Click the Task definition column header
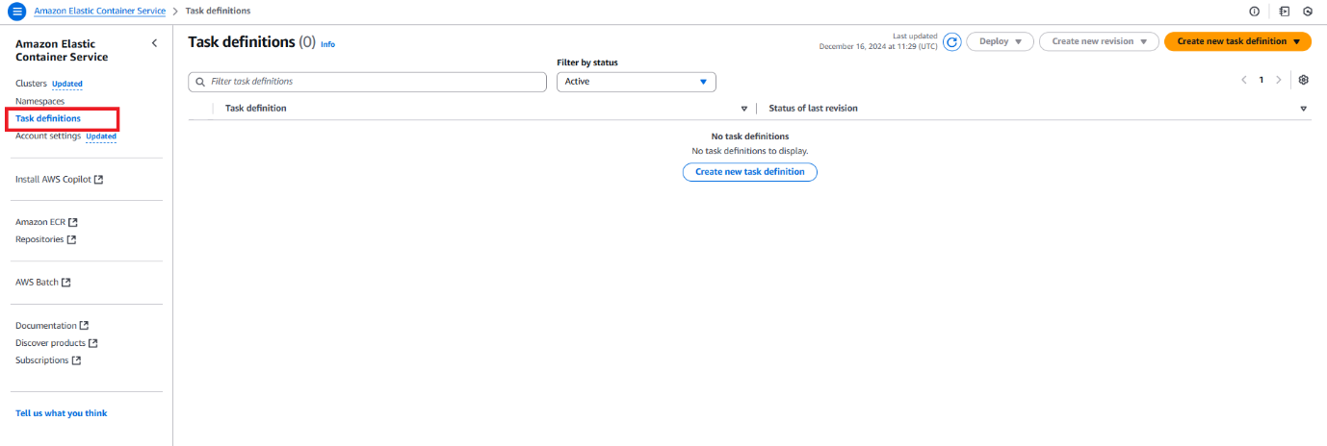 coord(255,109)
